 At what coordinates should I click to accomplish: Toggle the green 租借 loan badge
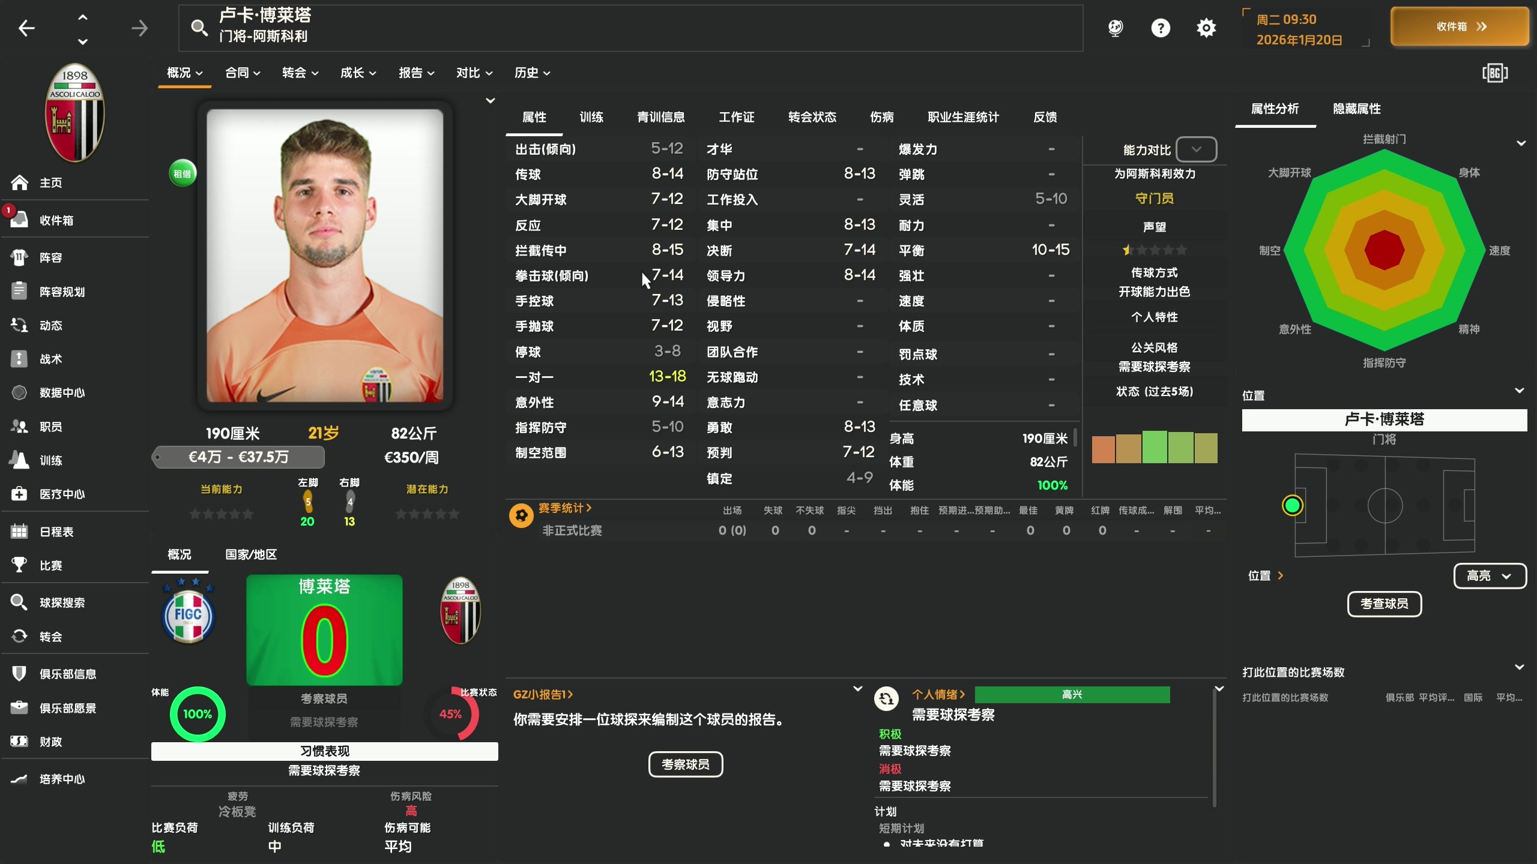pos(183,173)
